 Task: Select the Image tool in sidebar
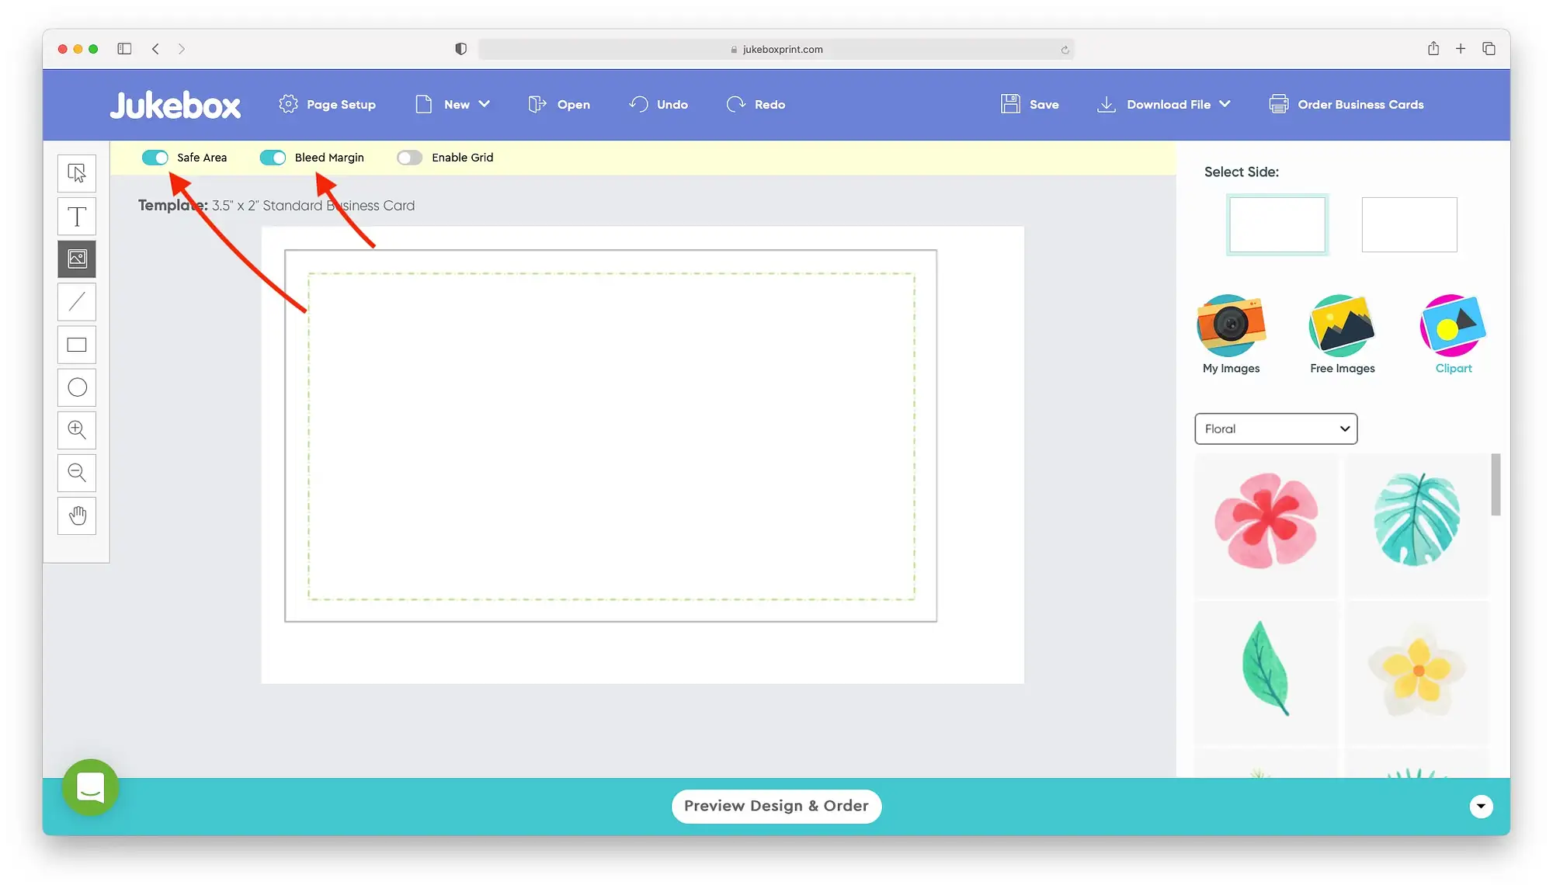tap(76, 259)
